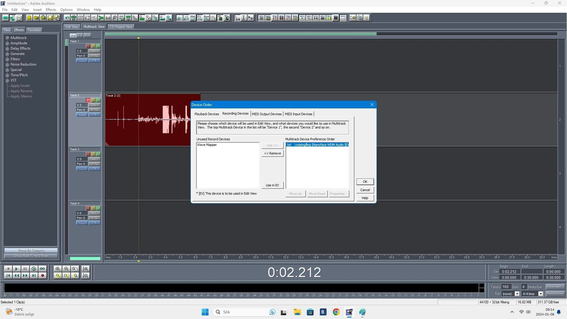Zoom in vertically with the arrow-plus magnifier

pos(86,269)
